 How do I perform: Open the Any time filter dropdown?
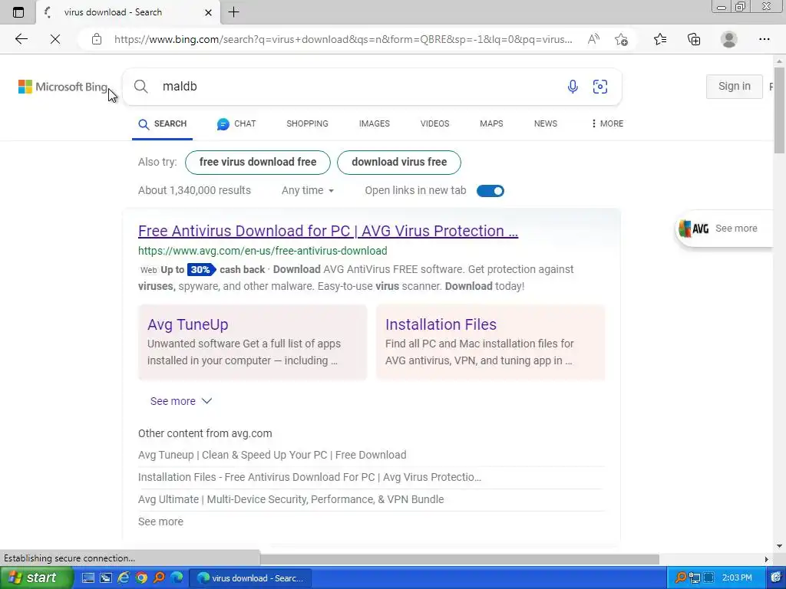coord(307,190)
